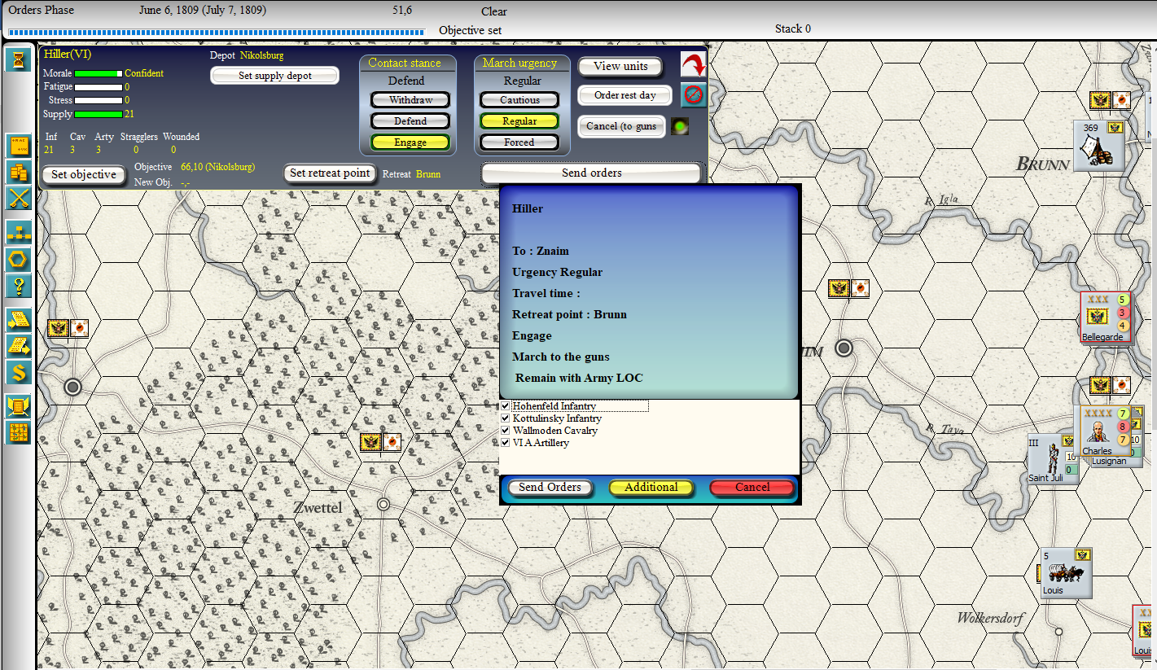Image resolution: width=1157 pixels, height=670 pixels.
Task: Click the 'Hiller(VI)' commander name
Action: pos(68,55)
